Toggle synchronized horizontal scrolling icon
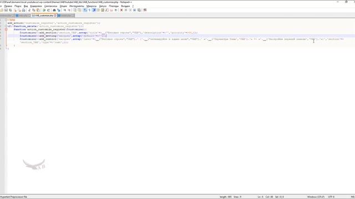Viewport: 355px width, 199px height. coord(79,10)
